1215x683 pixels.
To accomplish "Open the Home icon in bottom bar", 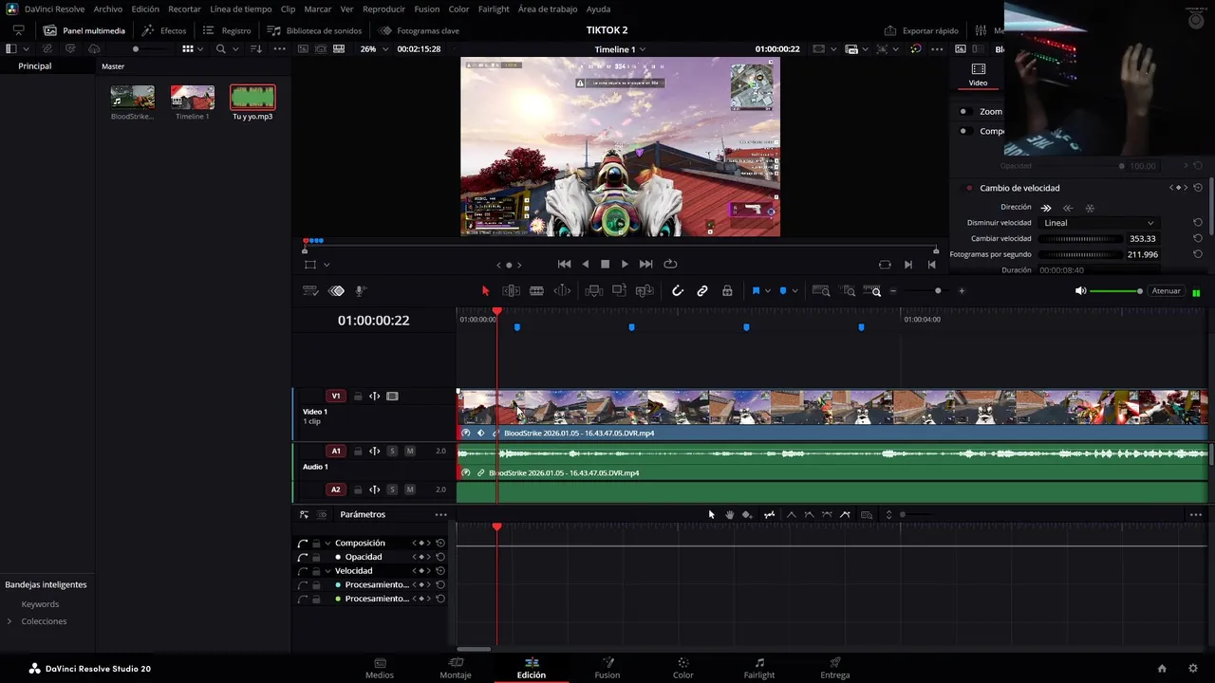I will tap(1162, 668).
